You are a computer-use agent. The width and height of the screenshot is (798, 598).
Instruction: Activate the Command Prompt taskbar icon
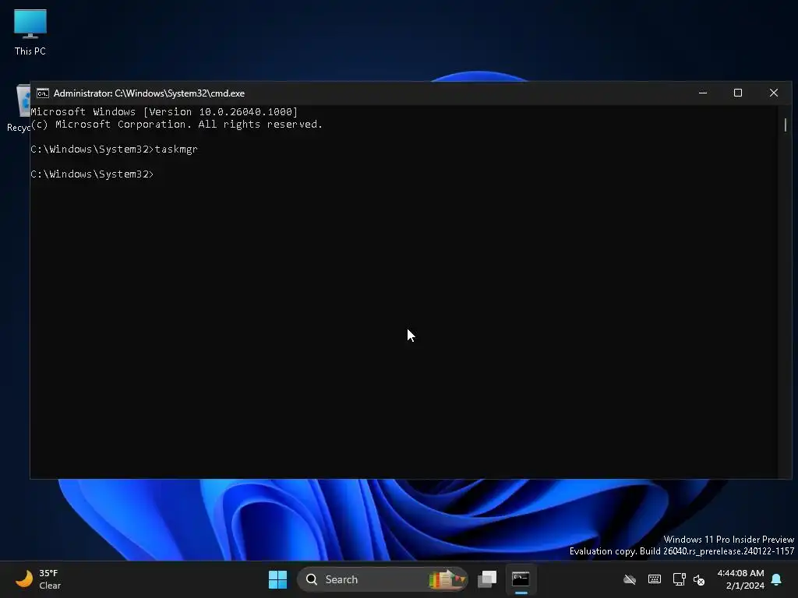click(521, 579)
